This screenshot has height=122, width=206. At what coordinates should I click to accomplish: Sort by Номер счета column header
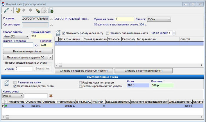[x=17, y=102]
